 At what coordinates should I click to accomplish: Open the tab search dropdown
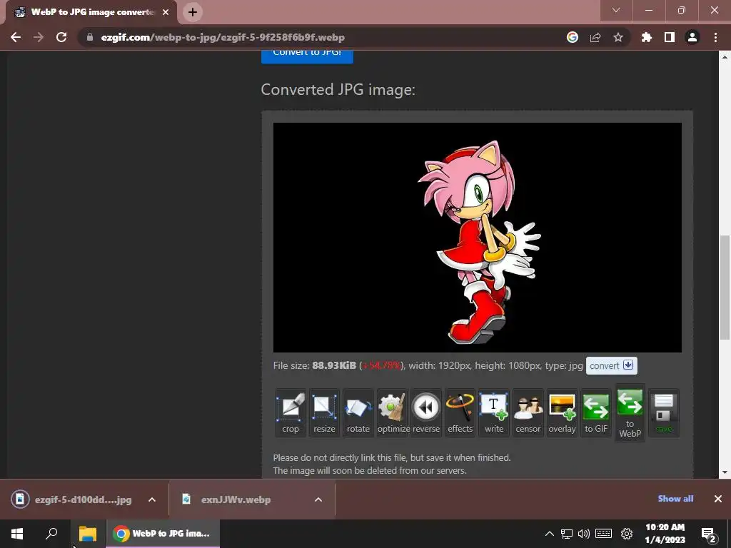click(x=616, y=10)
